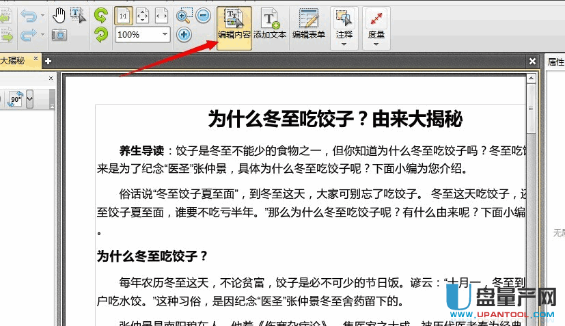565x326 pixels.
Task: Open the 100% zoom level dropdown
Action: 165,34
